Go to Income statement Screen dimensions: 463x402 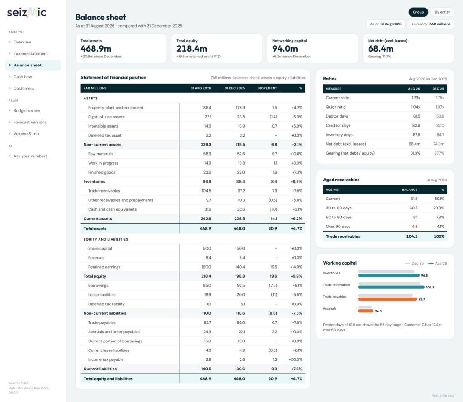point(33,53)
